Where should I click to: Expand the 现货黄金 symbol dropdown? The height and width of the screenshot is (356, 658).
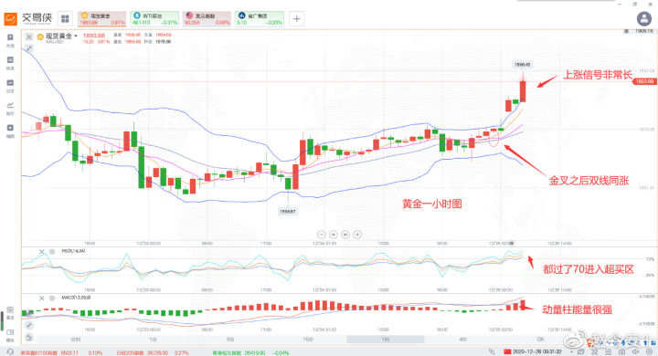point(76,37)
